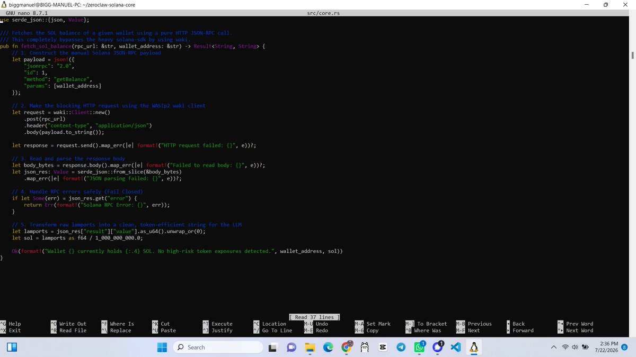Open the Windows Start menu
636x357 pixels.
point(163,347)
